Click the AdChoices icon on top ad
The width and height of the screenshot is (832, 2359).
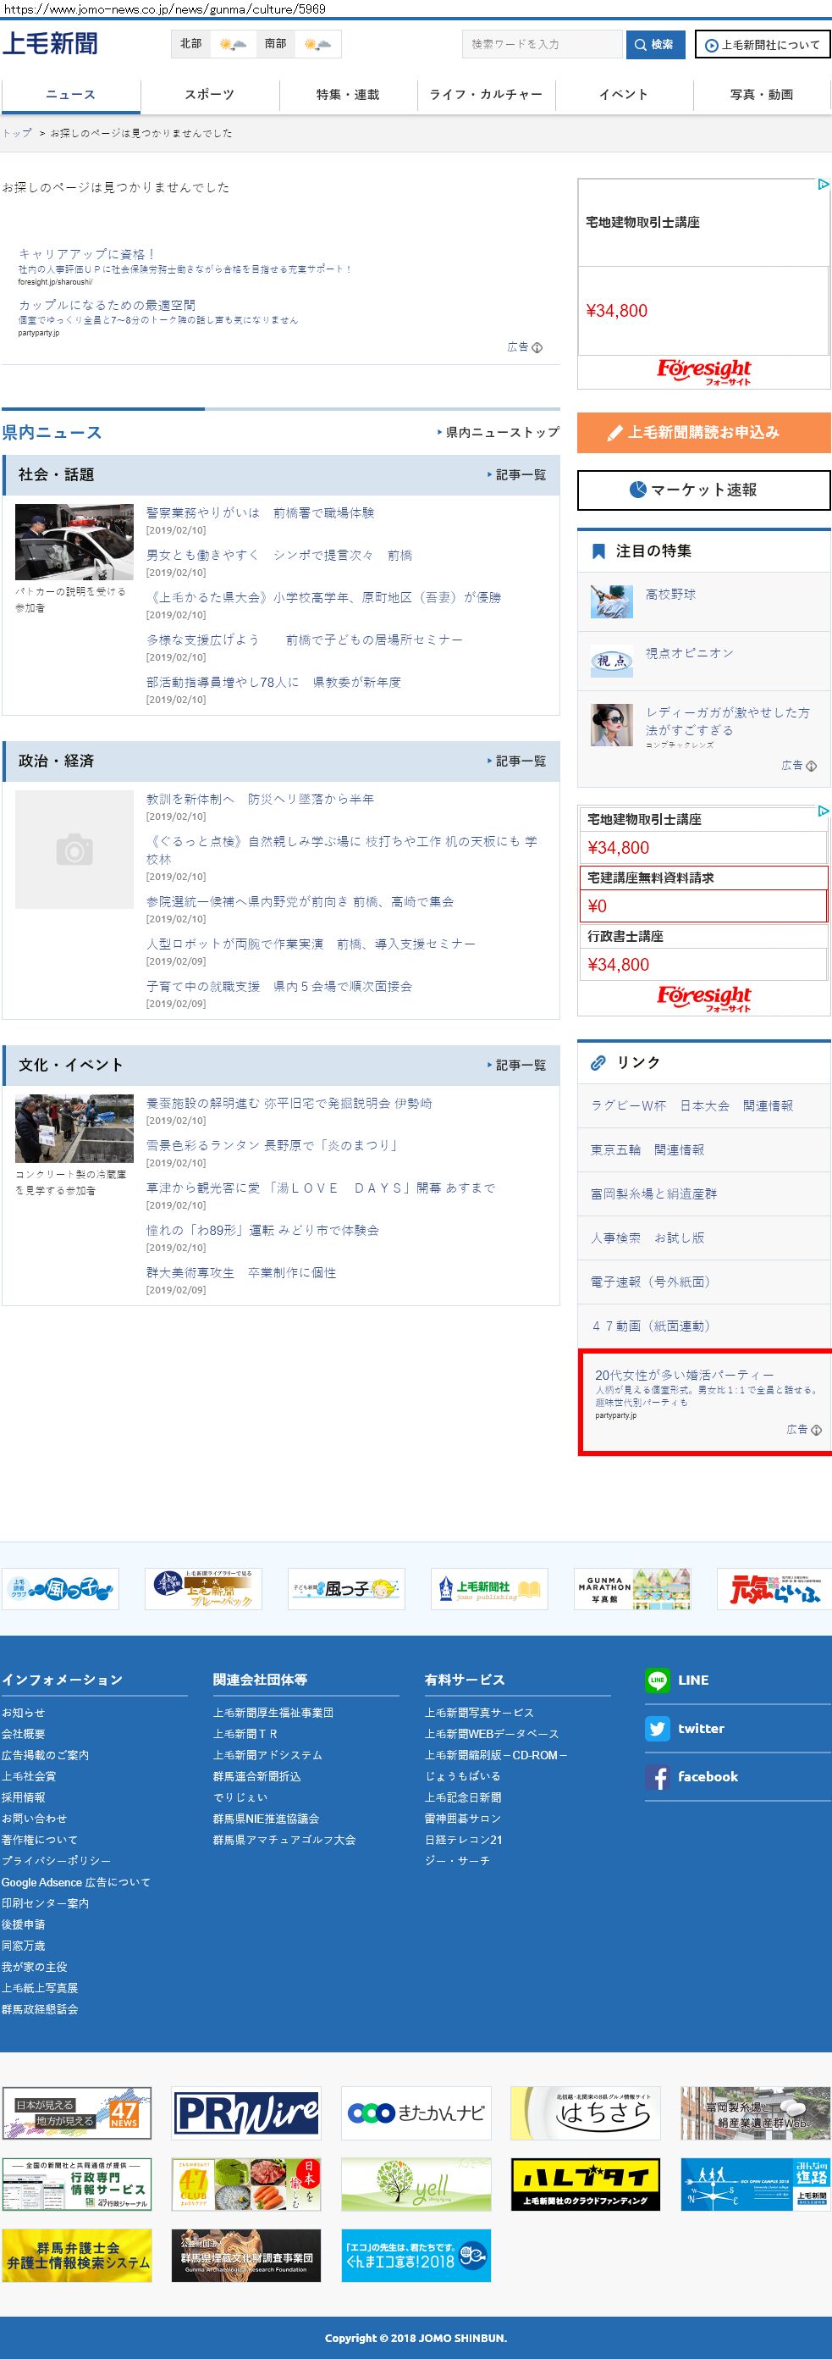[823, 184]
